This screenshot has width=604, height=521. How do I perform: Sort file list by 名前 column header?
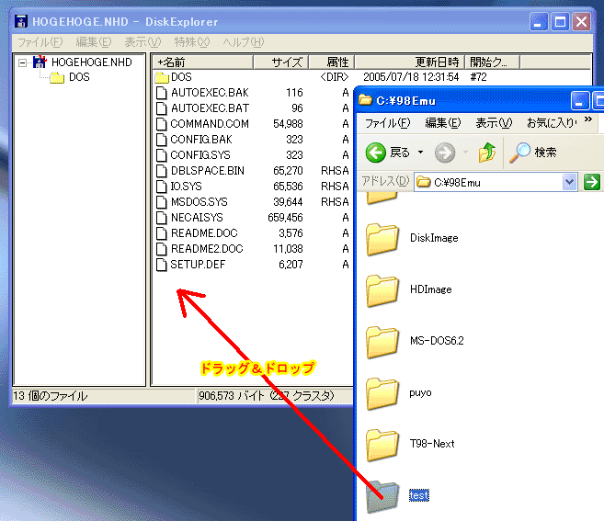pos(203,62)
